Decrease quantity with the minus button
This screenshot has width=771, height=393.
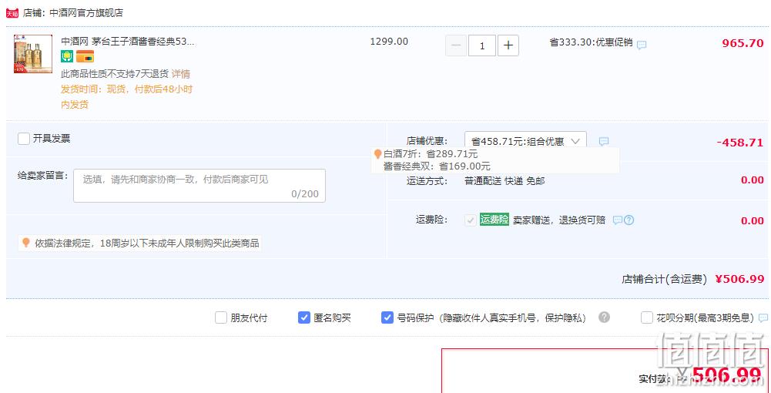456,45
